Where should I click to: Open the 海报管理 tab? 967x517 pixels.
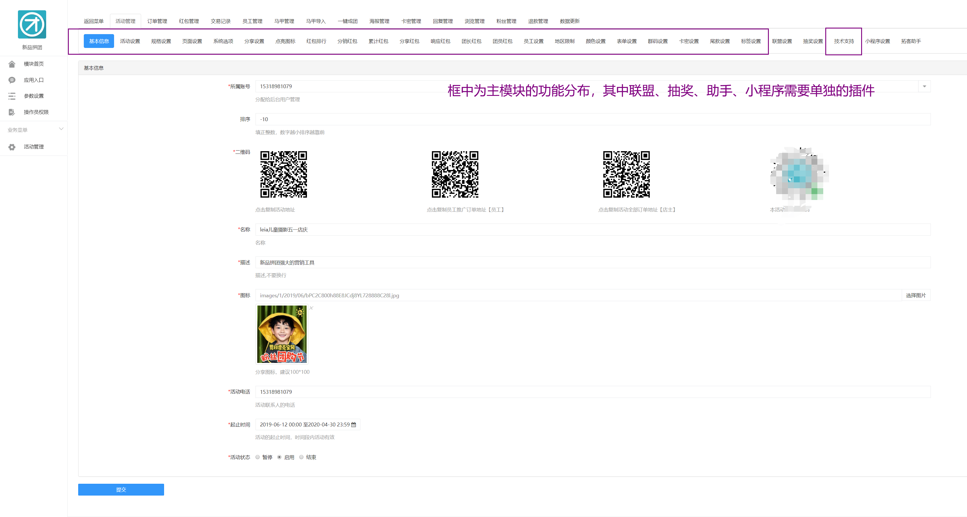point(379,21)
